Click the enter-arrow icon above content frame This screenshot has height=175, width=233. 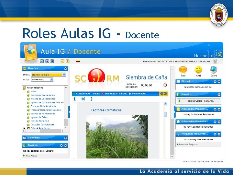pos(83,99)
